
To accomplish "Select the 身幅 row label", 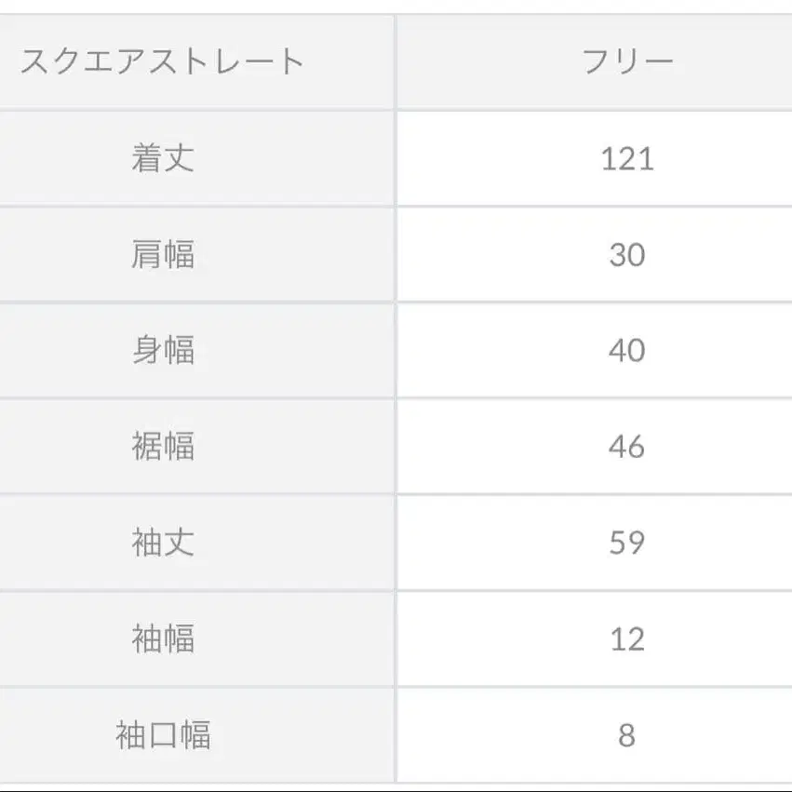I will click(x=163, y=351).
